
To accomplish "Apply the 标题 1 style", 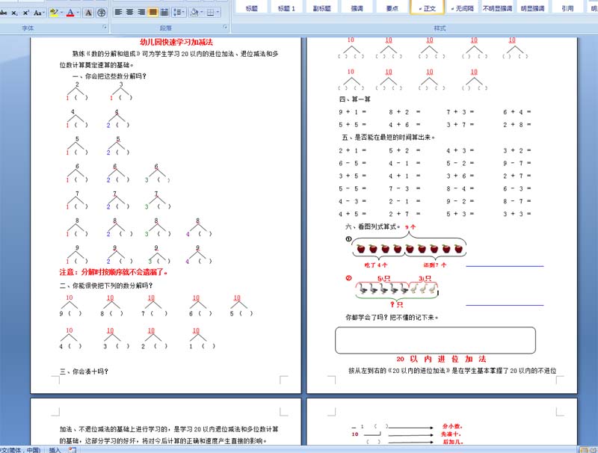I will point(286,8).
